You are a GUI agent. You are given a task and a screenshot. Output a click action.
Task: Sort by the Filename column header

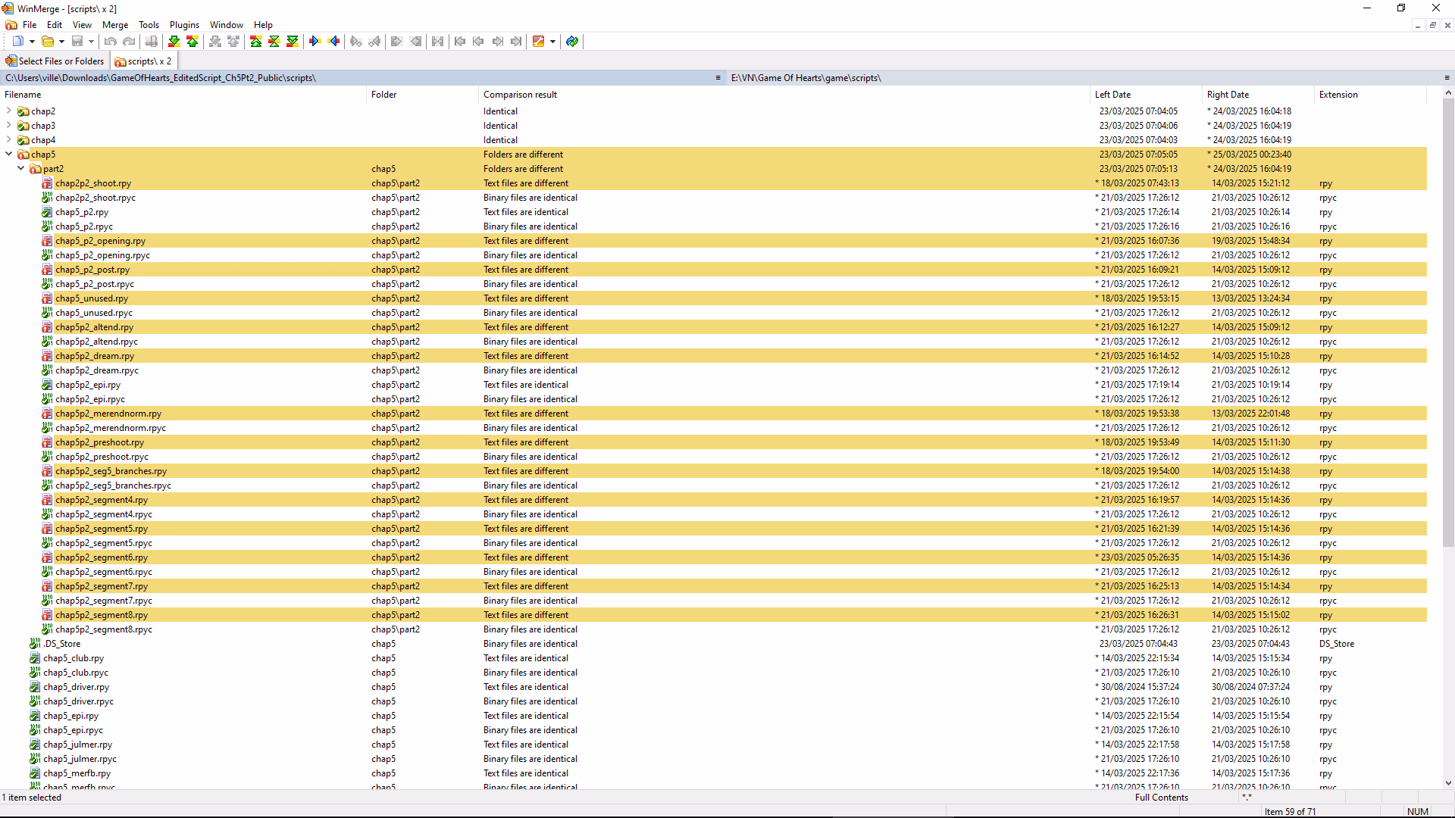click(183, 95)
